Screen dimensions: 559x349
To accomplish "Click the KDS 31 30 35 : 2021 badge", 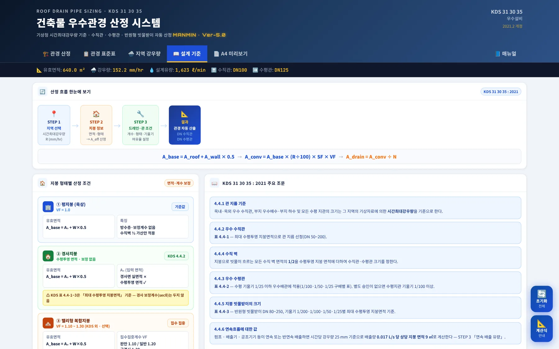I will click(501, 92).
